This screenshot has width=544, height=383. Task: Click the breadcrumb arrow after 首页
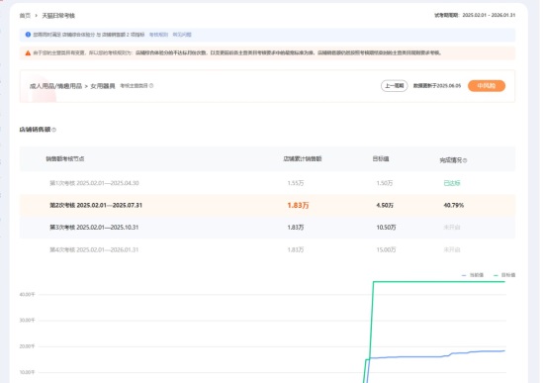pyautogui.click(x=36, y=15)
